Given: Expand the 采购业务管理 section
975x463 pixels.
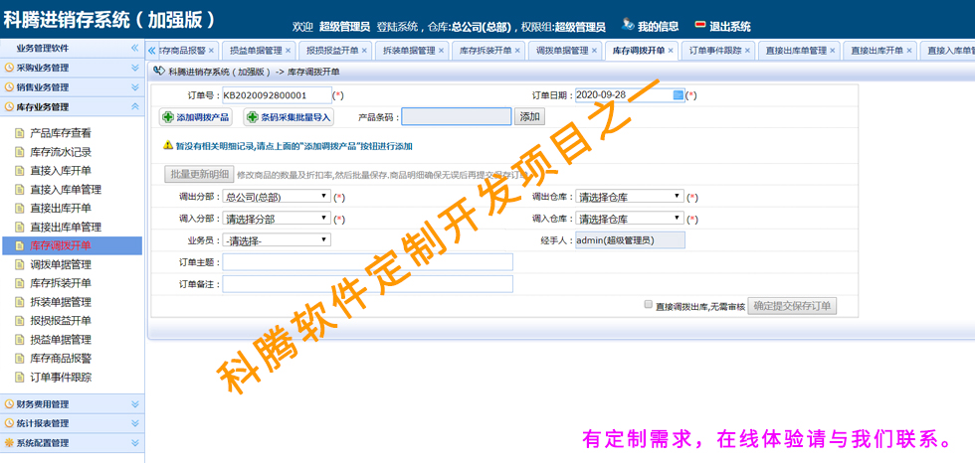Looking at the screenshot, I should [135, 68].
